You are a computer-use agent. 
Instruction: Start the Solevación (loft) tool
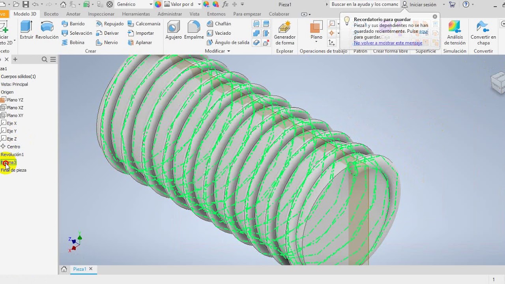point(77,33)
